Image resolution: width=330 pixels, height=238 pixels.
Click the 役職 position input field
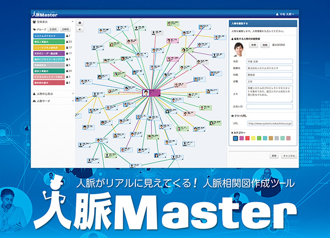pyautogui.click(x=269, y=81)
